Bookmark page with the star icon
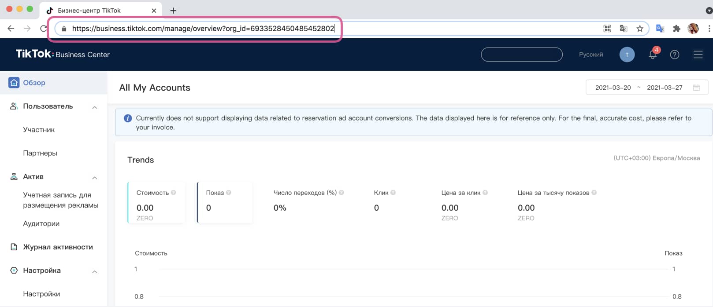The width and height of the screenshot is (713, 307). [x=640, y=29]
